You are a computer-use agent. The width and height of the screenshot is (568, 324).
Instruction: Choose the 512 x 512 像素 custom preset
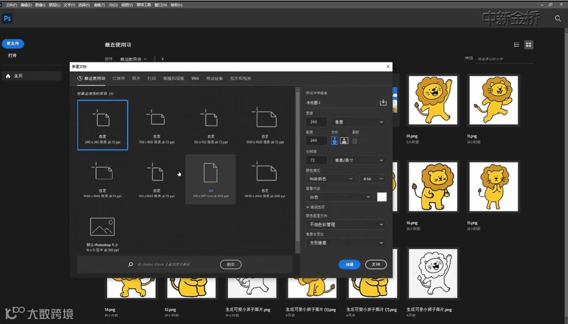point(211,125)
